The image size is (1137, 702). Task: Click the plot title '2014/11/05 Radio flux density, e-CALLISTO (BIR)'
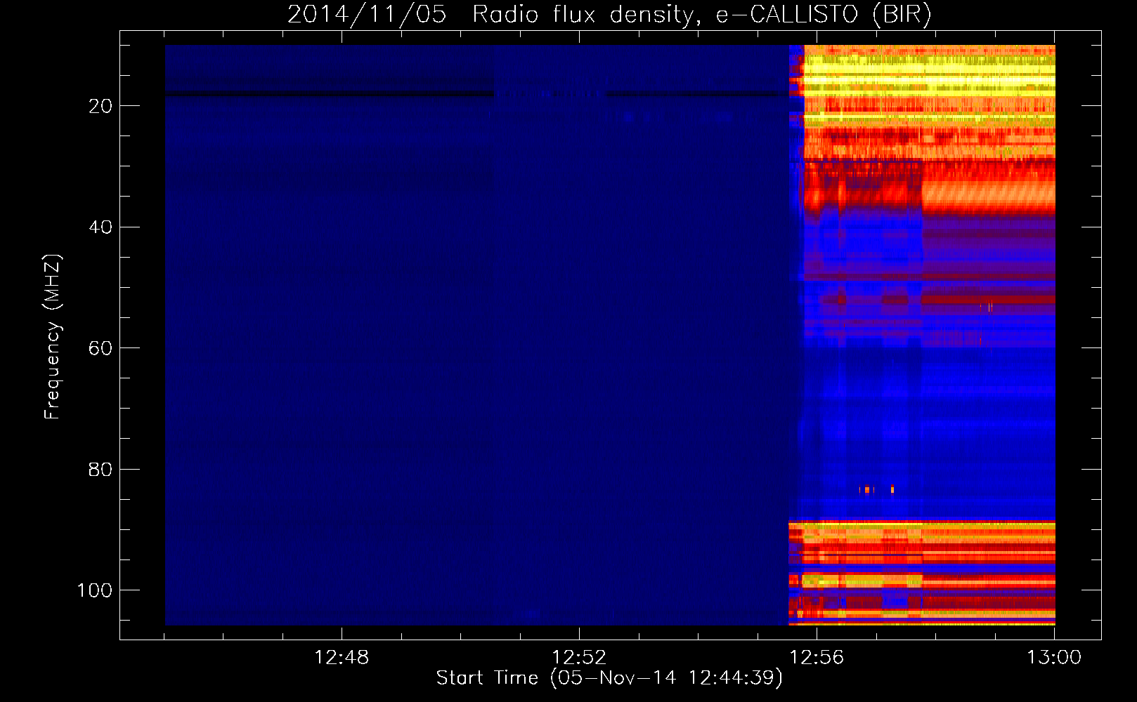[609, 15]
